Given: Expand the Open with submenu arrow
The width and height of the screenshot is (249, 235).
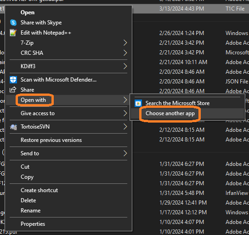Looking at the screenshot, I should [125, 100].
